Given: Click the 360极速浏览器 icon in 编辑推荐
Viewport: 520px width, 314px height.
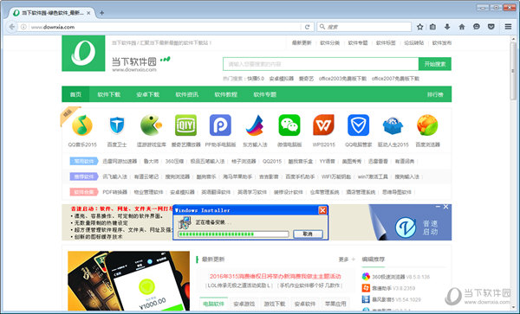Looking at the screenshot, I should (366, 277).
